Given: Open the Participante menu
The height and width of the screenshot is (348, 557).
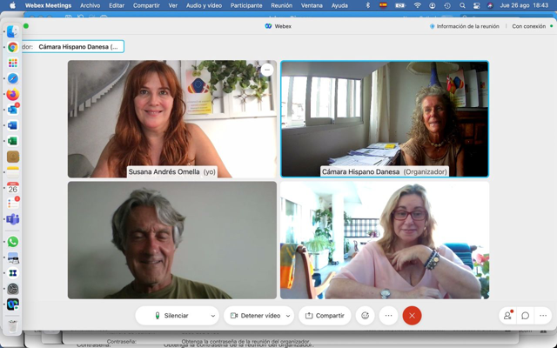Looking at the screenshot, I should pyautogui.click(x=246, y=5).
